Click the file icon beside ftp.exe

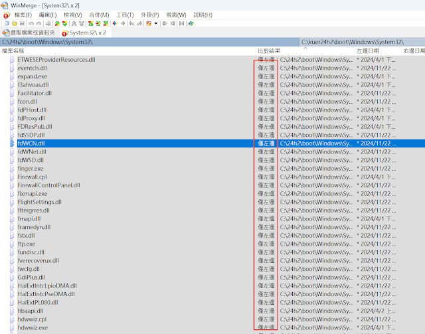(12, 244)
